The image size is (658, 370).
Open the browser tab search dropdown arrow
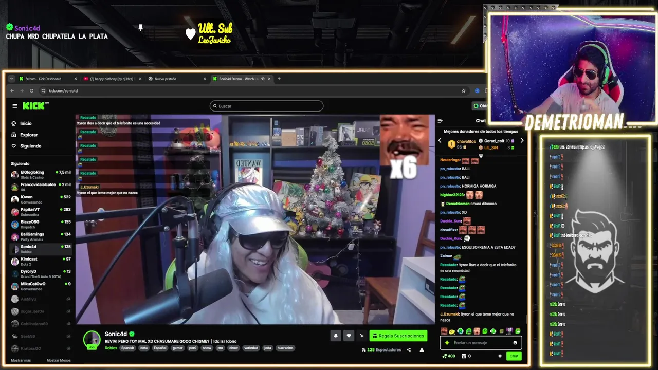tap(11, 79)
